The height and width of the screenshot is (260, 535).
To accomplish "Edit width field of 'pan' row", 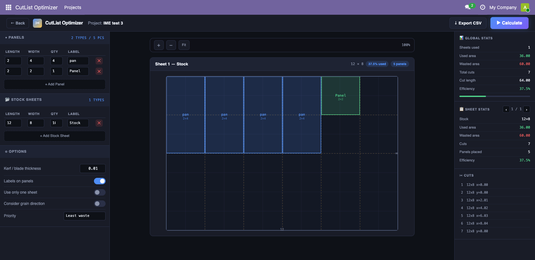I will (36, 61).
